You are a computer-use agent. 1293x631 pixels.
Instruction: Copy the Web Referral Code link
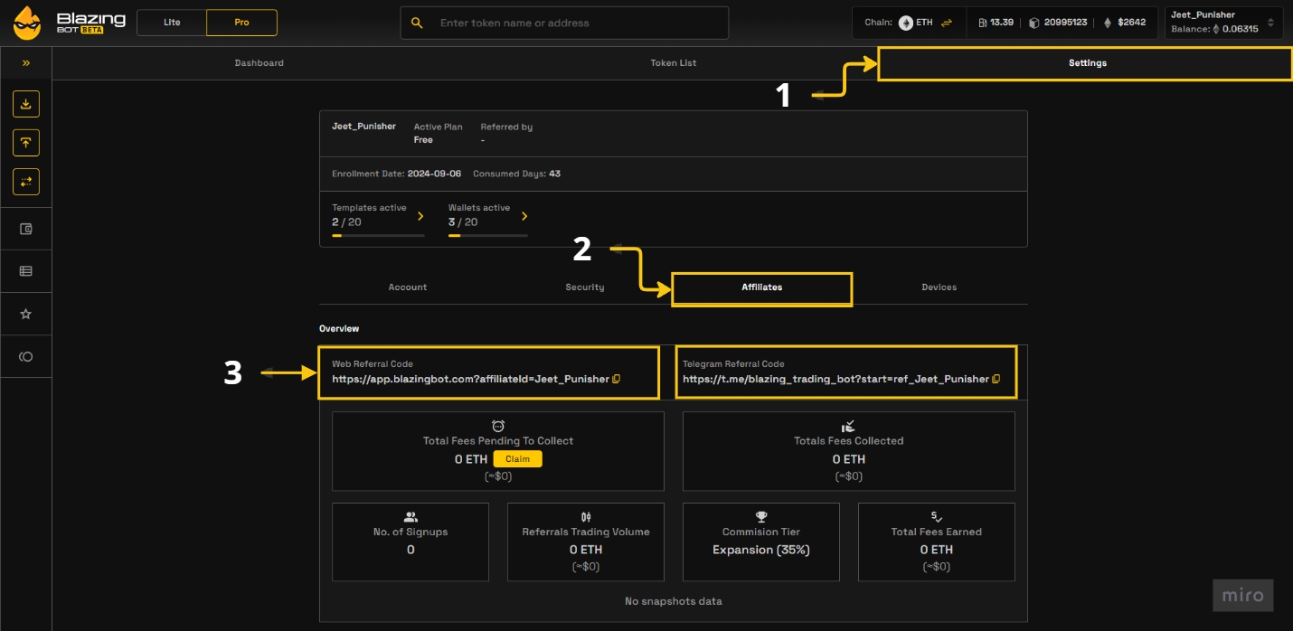(x=617, y=379)
